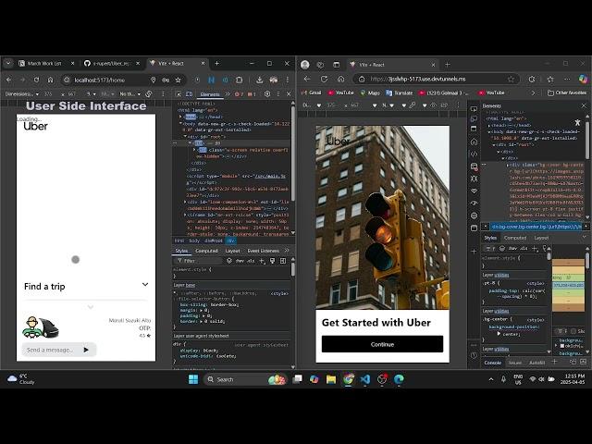
Task: Open the Copilot icon in Edge
Action: [x=584, y=79]
